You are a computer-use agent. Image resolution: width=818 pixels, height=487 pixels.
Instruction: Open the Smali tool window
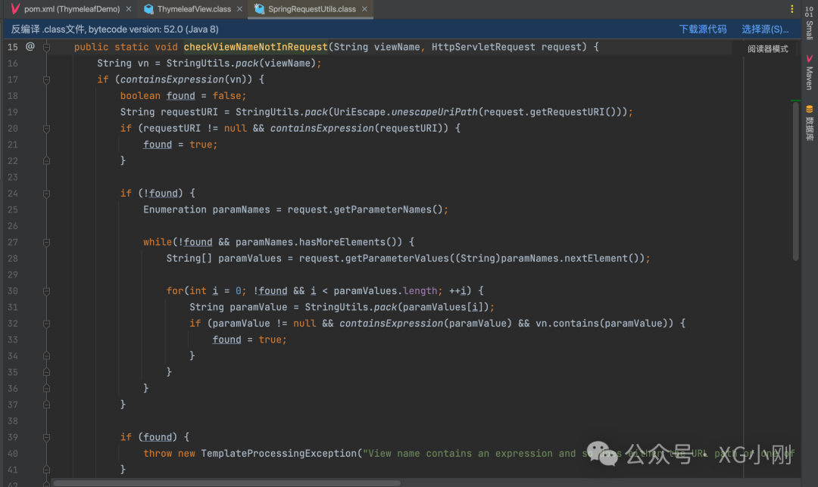pyautogui.click(x=809, y=23)
